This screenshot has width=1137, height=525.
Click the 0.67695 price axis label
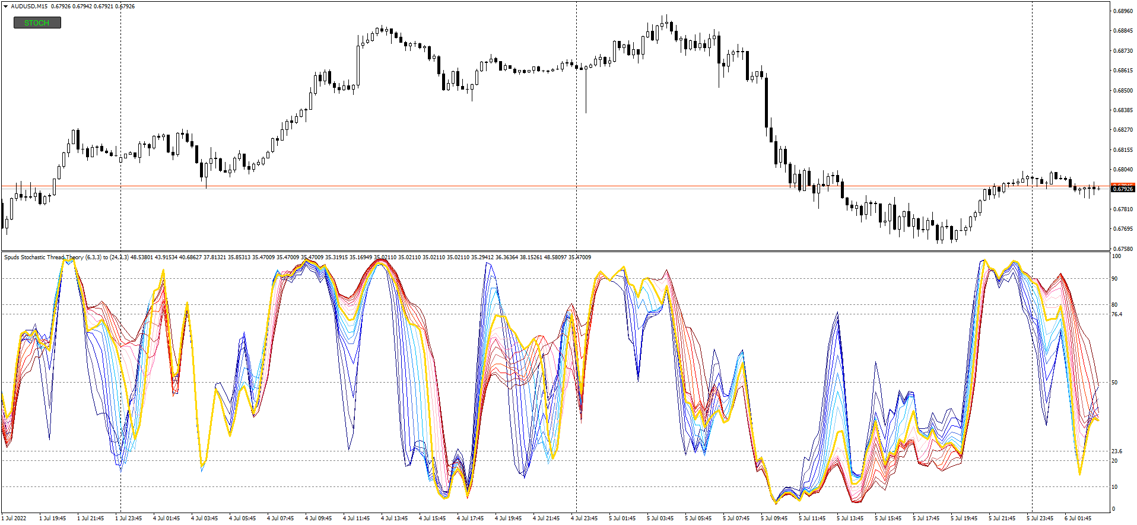click(x=1123, y=229)
